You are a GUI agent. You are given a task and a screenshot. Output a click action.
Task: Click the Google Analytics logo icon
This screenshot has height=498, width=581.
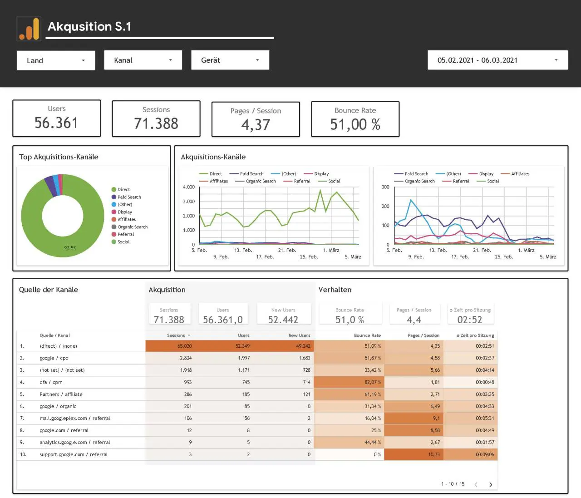pyautogui.click(x=29, y=29)
